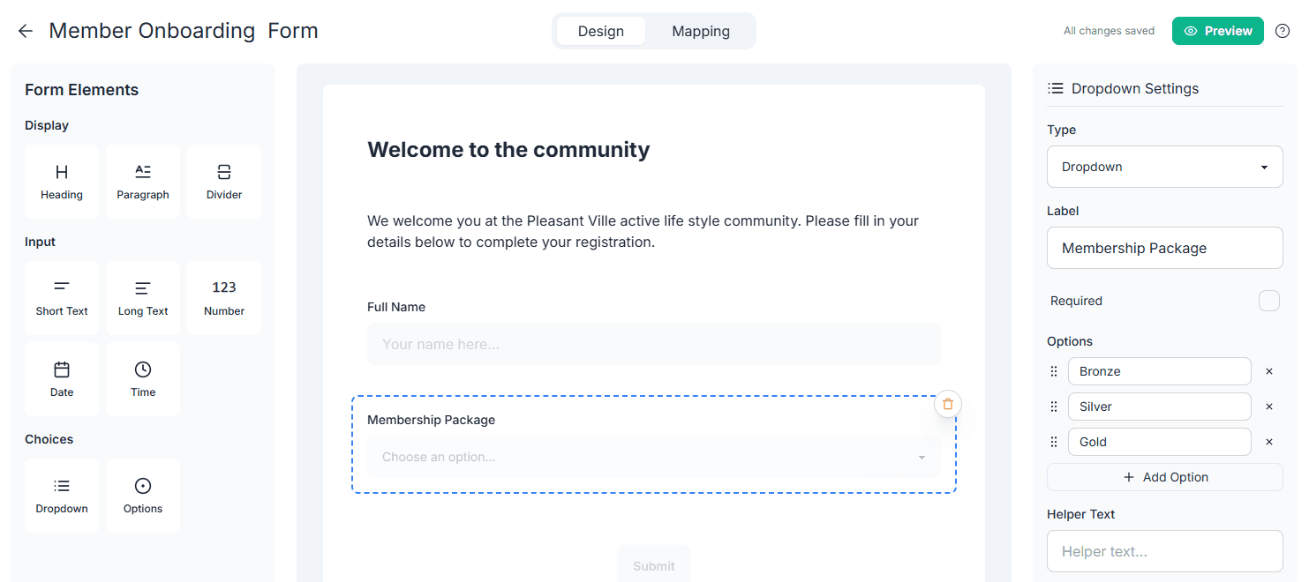
Task: Click Add Option to create a new option
Action: click(x=1164, y=477)
